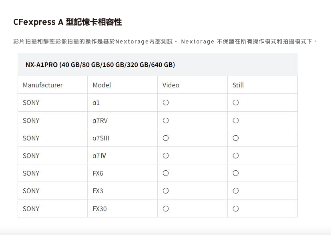This screenshot has height=235, width=331.
Task: Select the Video circle for FX3
Action: (166, 191)
